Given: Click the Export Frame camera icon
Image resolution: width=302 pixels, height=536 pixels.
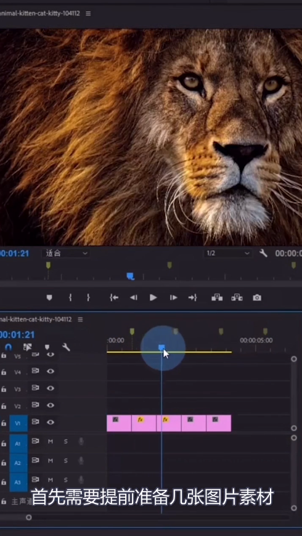Looking at the screenshot, I should coord(257,298).
